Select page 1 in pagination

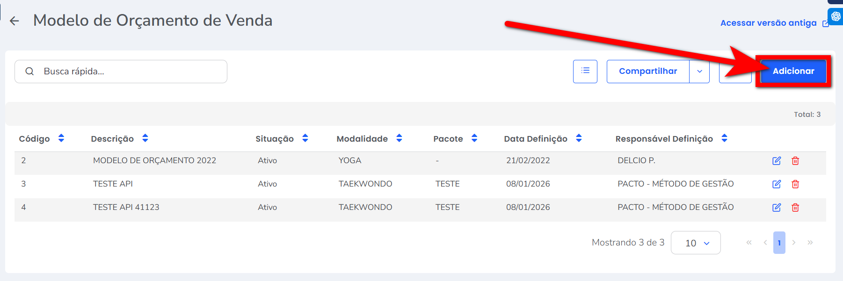click(779, 243)
